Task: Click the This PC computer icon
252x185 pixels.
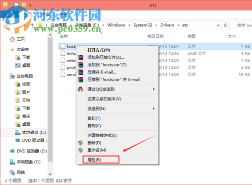Action: 12,76
